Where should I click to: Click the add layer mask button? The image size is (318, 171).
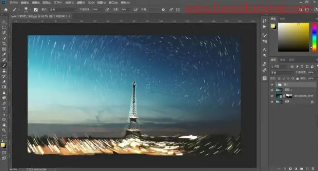[290, 169]
